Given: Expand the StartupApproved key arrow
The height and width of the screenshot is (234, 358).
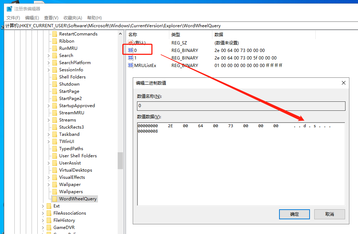Looking at the screenshot, I should 49,106.
